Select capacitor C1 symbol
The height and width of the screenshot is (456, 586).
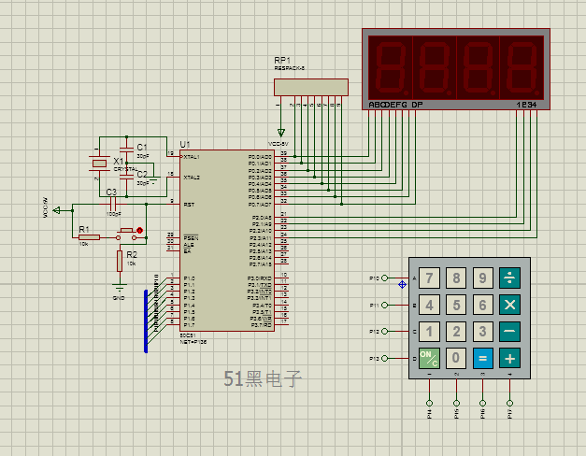pos(127,150)
